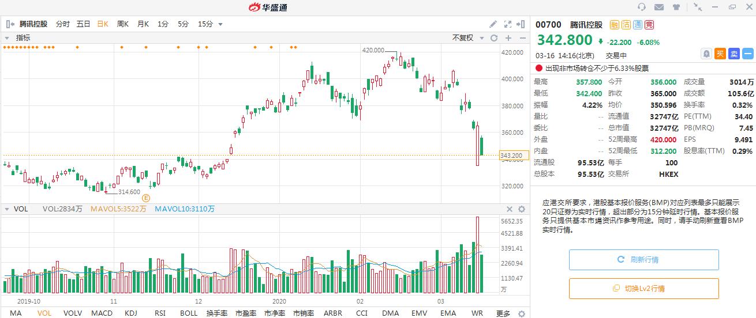This screenshot has height=318, width=756.
Task: Click the price alert bell icon
Action: (x=706, y=54)
